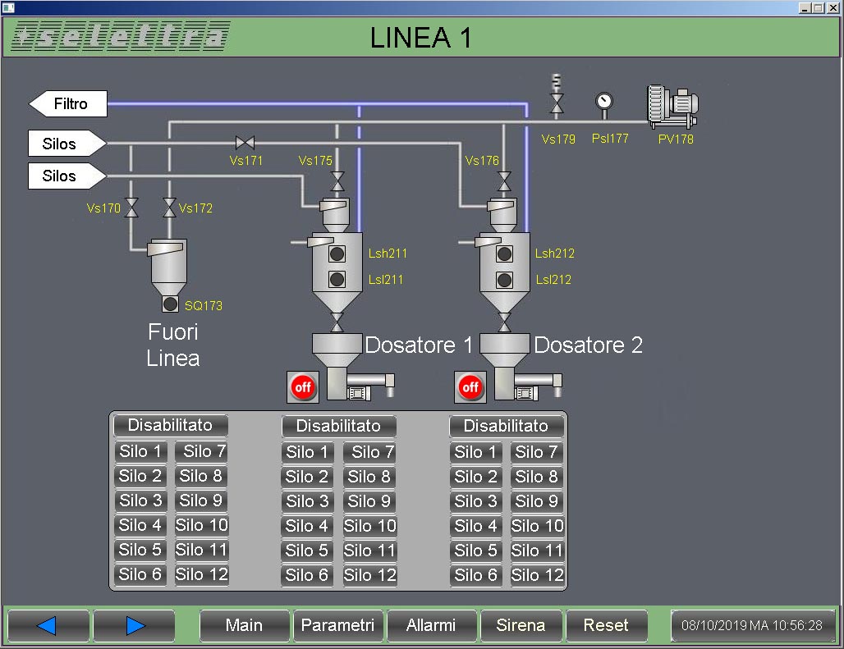Select Silo 6 in Dosatore 2 column

coord(476,575)
